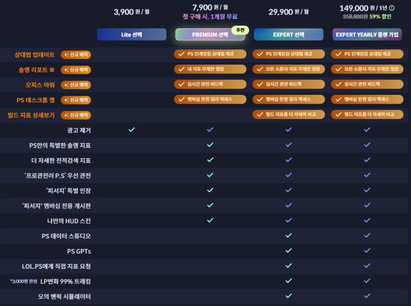Click 신규 혜택 badge next to 빌드 지표 상세보기

pos(76,115)
